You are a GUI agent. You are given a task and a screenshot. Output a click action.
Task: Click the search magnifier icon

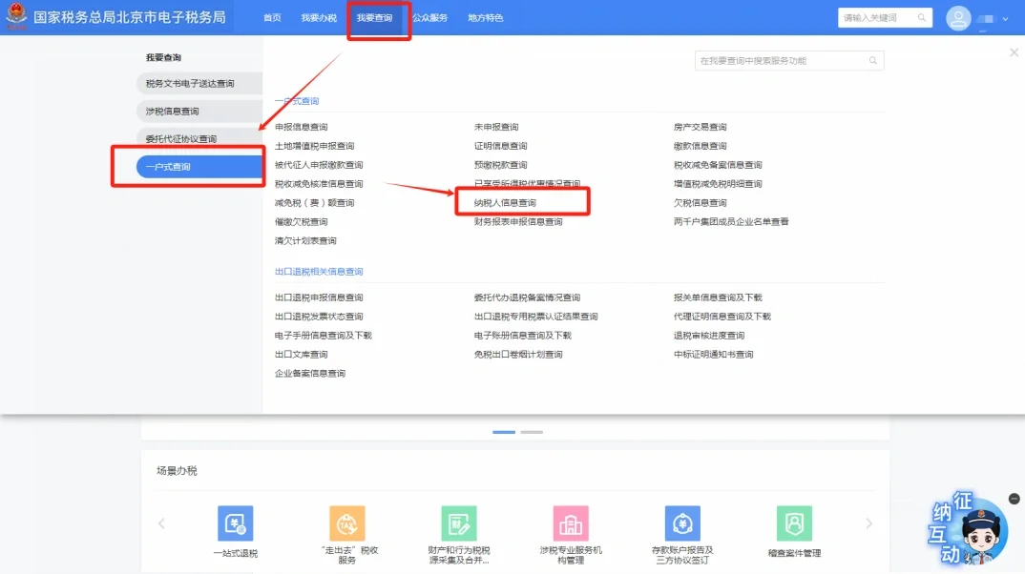pyautogui.click(x=920, y=17)
